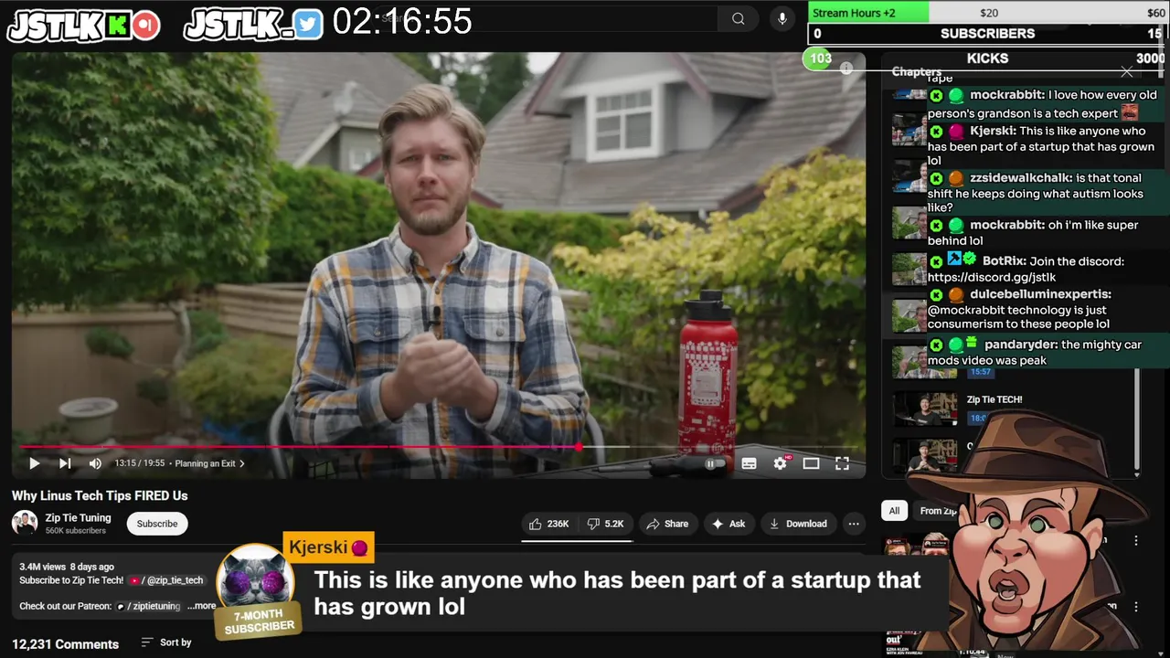Screen dimensions: 1170x658
Task: Play the paused YouTube video
Action: [x=34, y=463]
